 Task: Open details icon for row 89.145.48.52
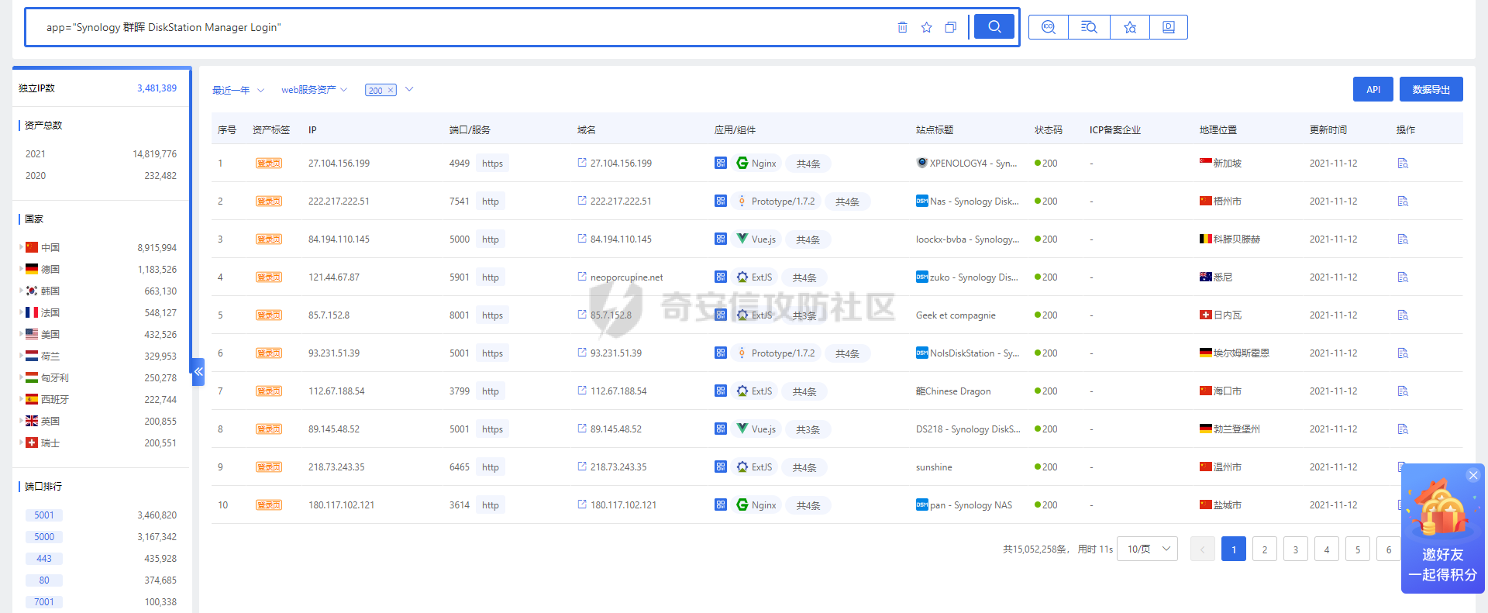(x=1403, y=429)
